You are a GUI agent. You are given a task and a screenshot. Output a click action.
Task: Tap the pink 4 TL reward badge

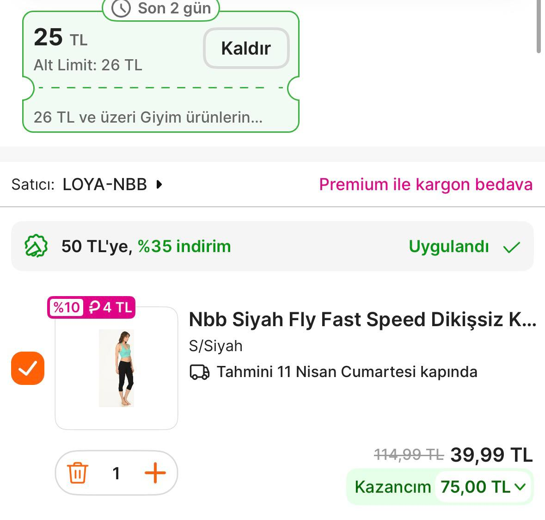pyautogui.click(x=110, y=307)
